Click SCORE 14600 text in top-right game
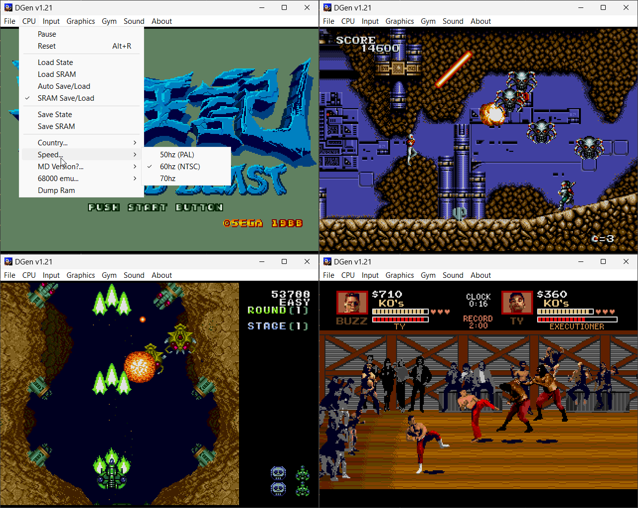 [368, 44]
